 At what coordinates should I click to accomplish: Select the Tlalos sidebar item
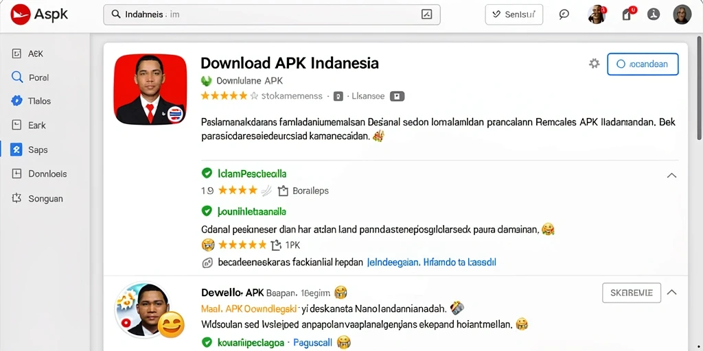coord(45,101)
